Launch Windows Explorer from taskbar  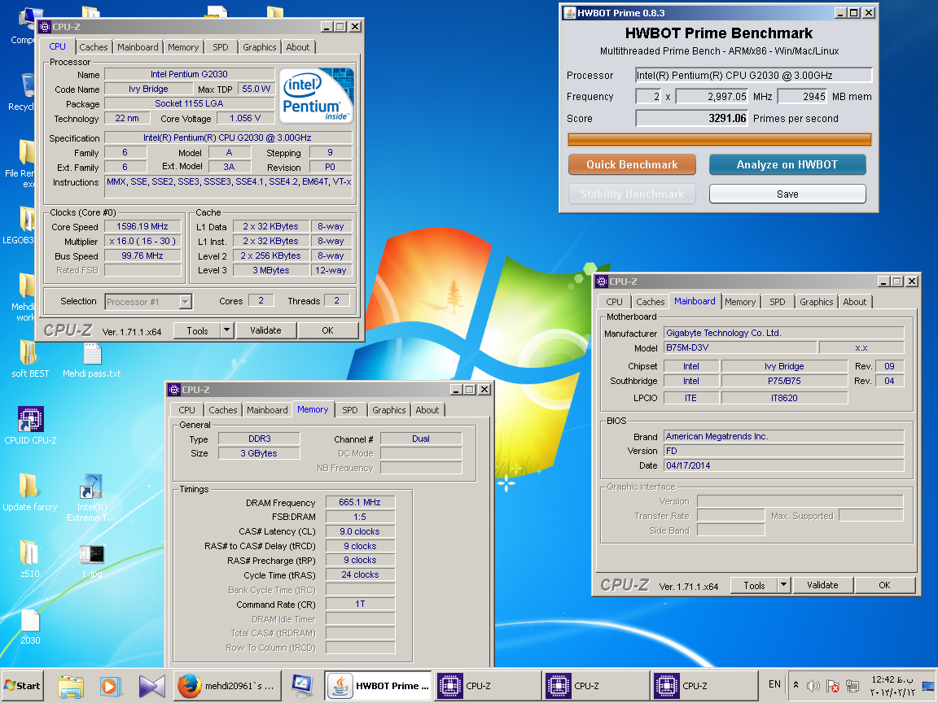[71, 686]
